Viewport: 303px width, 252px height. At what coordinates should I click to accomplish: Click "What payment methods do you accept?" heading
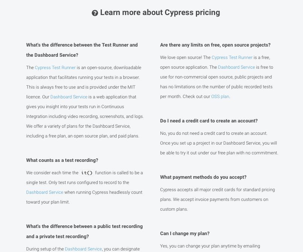pos(203,177)
